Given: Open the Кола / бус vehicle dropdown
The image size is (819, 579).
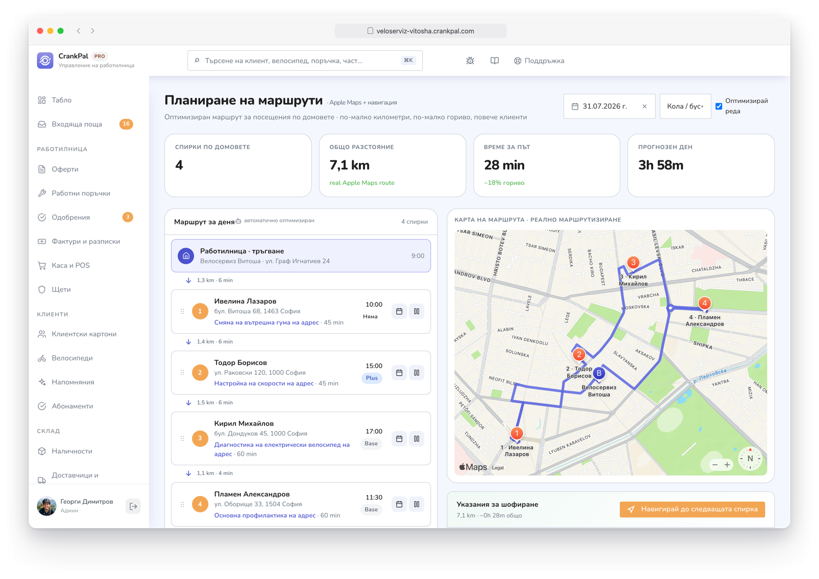Looking at the screenshot, I should coord(685,106).
